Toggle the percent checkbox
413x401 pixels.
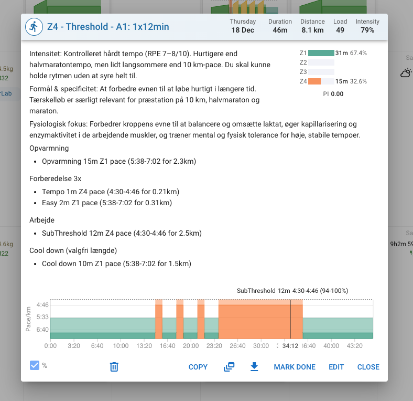click(35, 366)
